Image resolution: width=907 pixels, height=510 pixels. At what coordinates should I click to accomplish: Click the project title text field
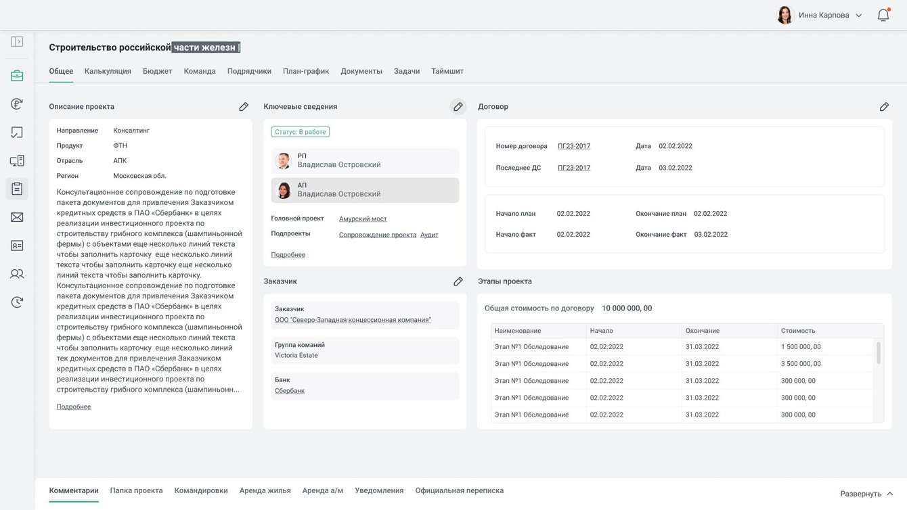[144, 47]
